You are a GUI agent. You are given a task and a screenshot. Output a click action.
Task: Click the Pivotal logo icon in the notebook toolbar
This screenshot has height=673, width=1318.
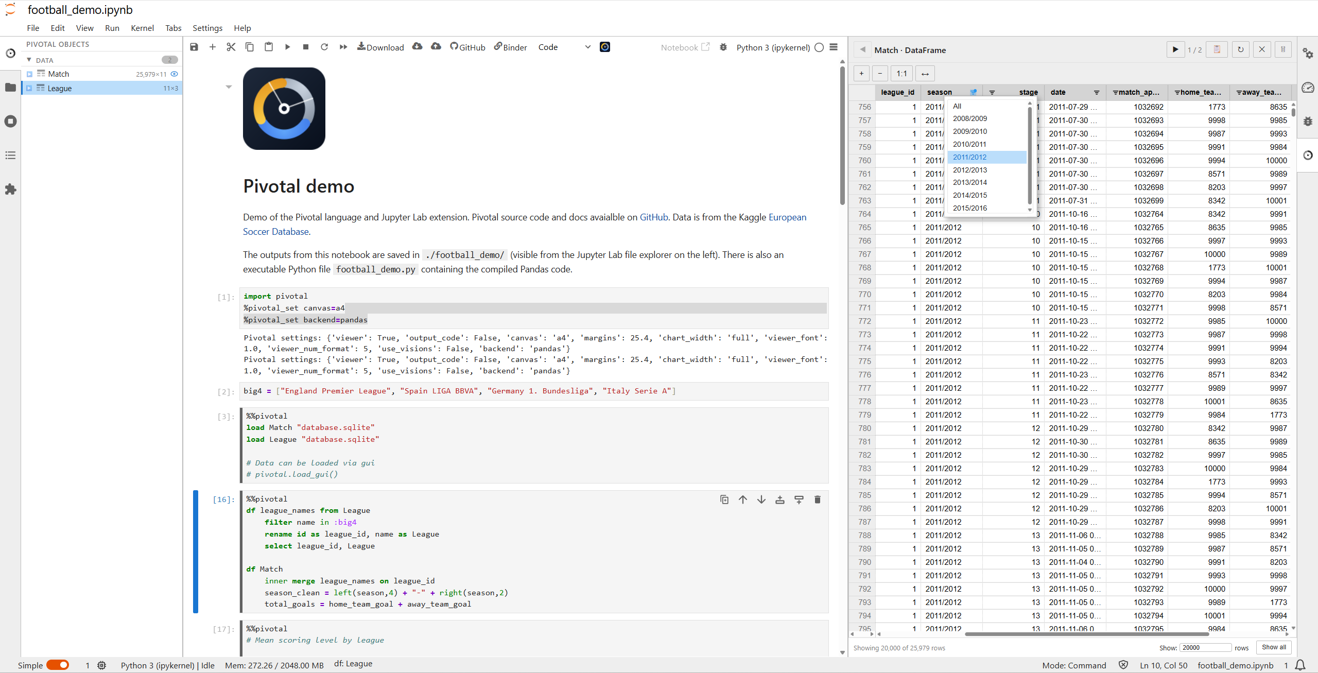605,47
